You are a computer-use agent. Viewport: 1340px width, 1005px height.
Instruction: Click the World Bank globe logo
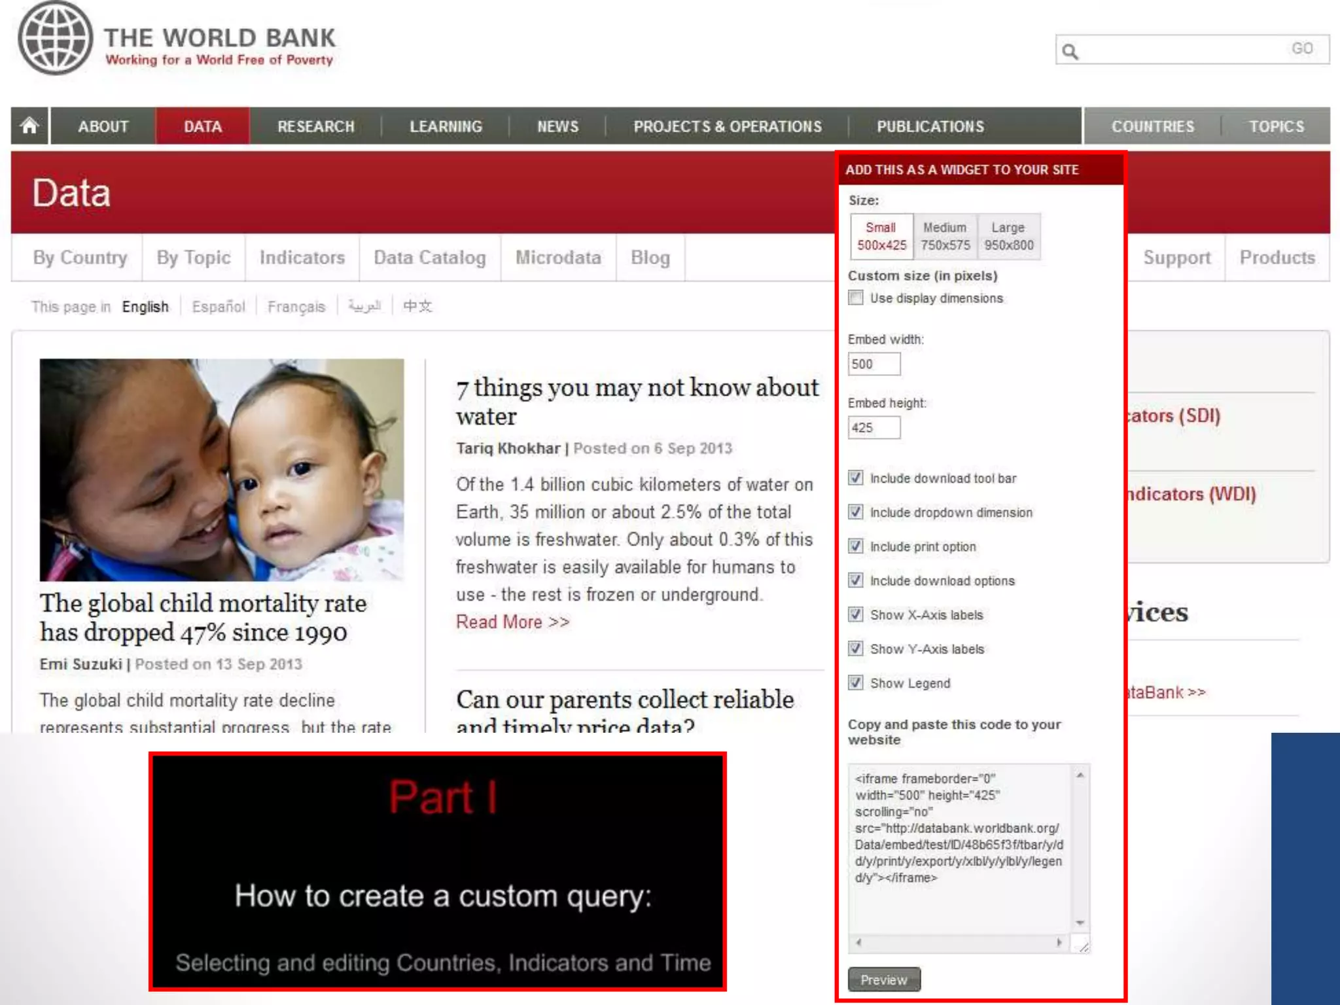click(55, 38)
